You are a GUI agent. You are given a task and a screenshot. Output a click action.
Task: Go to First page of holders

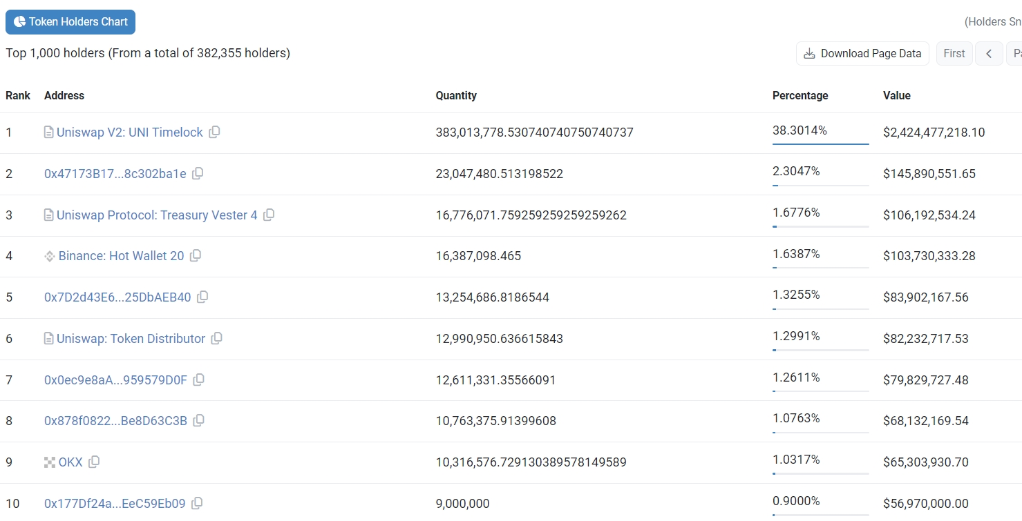pyautogui.click(x=954, y=53)
